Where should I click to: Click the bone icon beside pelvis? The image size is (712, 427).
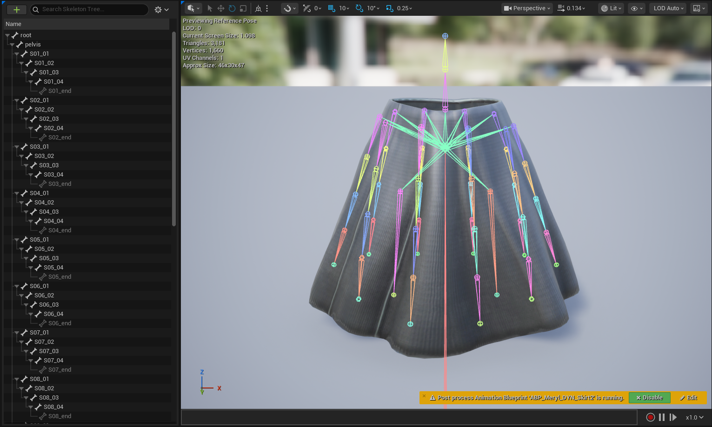pyautogui.click(x=20, y=45)
